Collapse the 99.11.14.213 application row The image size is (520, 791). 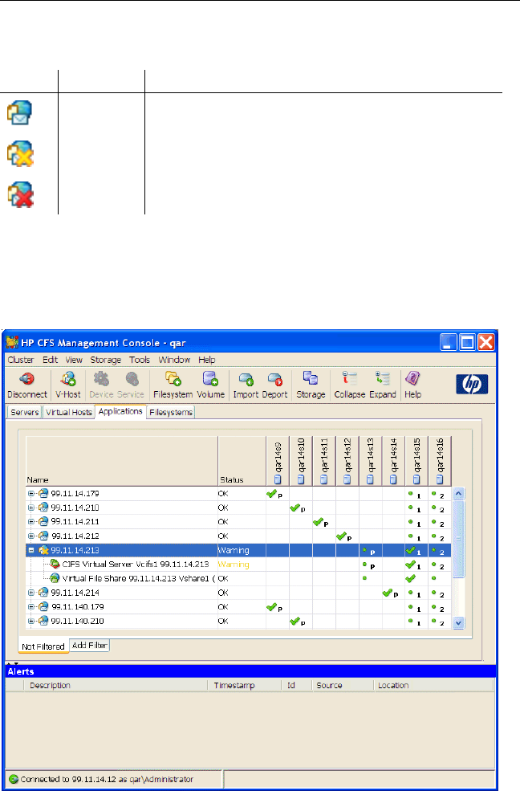31,550
